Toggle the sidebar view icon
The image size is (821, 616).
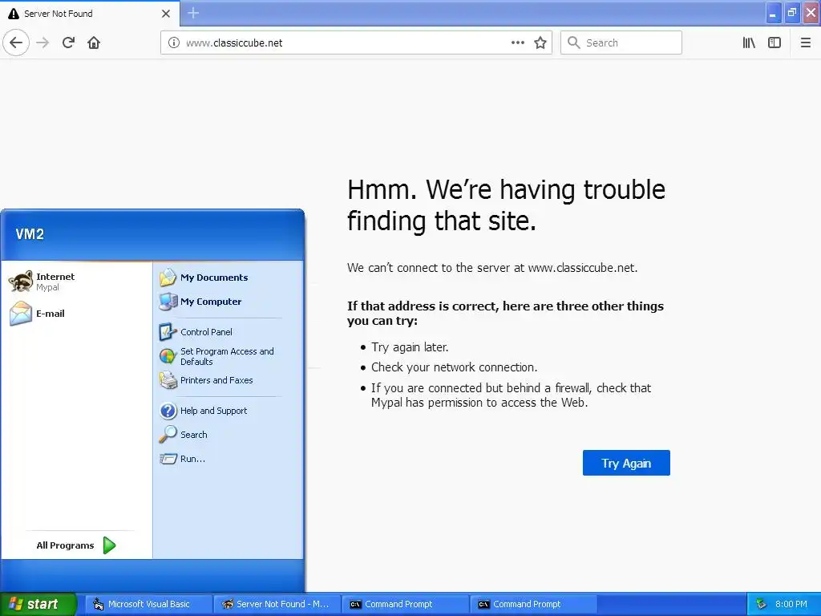[x=774, y=43]
